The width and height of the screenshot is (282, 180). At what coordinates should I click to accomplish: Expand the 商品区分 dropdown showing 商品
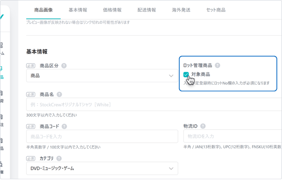[102, 76]
